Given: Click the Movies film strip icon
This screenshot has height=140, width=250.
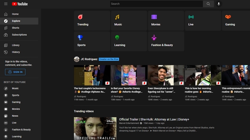Looking at the screenshot, I should (154, 17).
